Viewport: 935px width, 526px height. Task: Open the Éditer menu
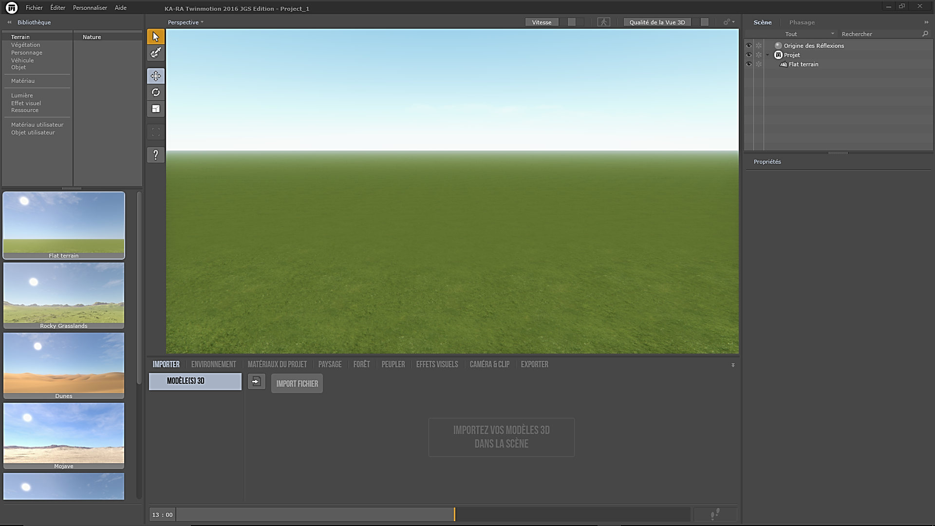[57, 8]
